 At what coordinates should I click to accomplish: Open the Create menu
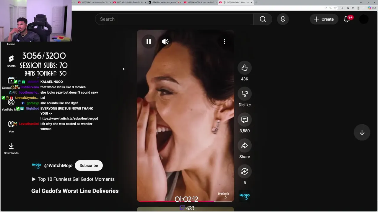click(324, 19)
